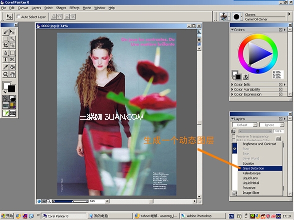Switch to Adobe Photoshop taskbar button
Image resolution: width=294 pixels, height=220 pixels.
coord(203,216)
